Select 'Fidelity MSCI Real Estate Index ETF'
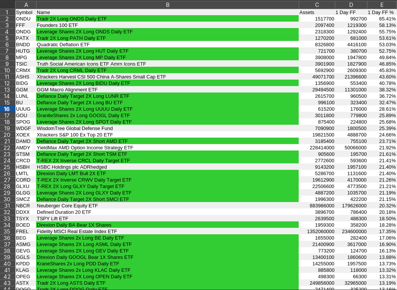The height and width of the screenshot is (290, 397). coord(167,232)
